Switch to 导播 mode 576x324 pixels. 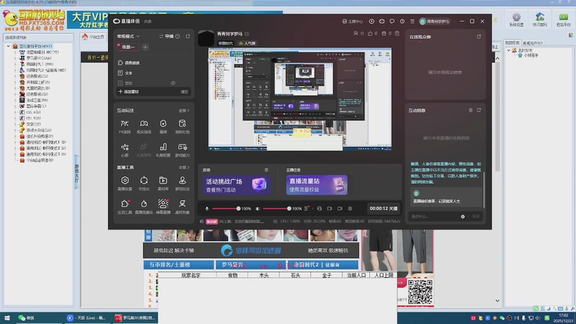(x=166, y=37)
